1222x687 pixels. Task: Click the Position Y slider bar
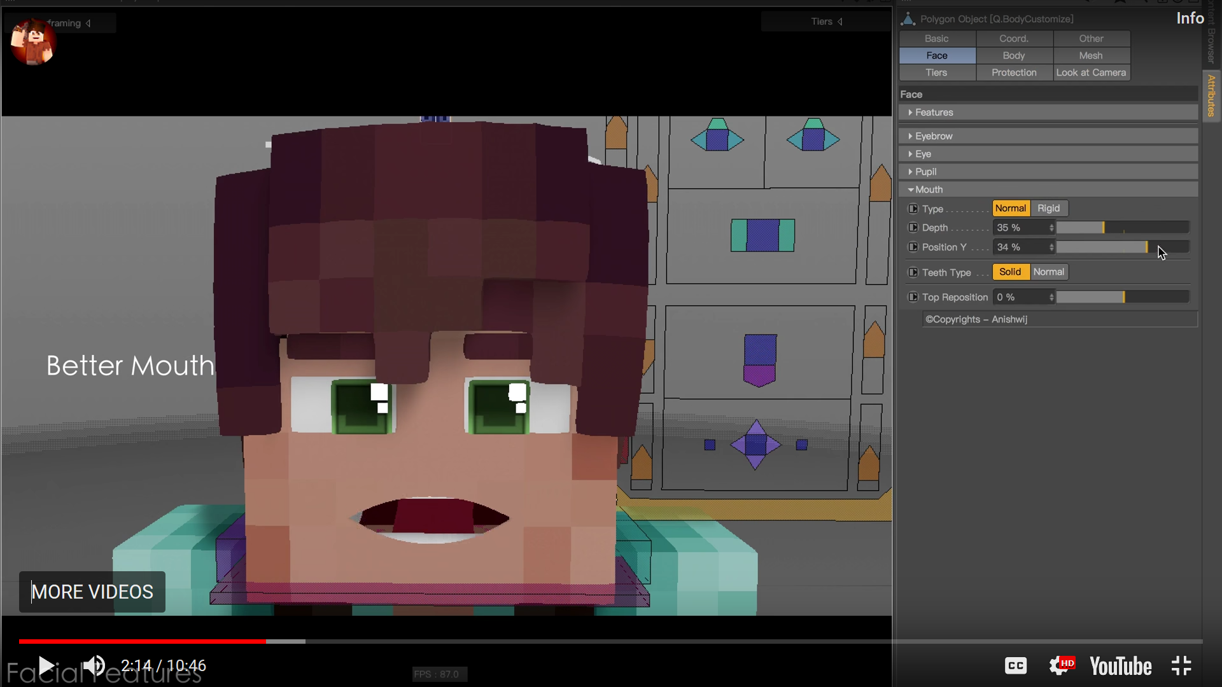click(x=1123, y=247)
